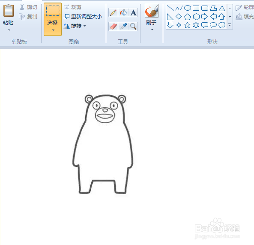
Task: Open the Paste dropdown arrow
Action: tap(9, 30)
